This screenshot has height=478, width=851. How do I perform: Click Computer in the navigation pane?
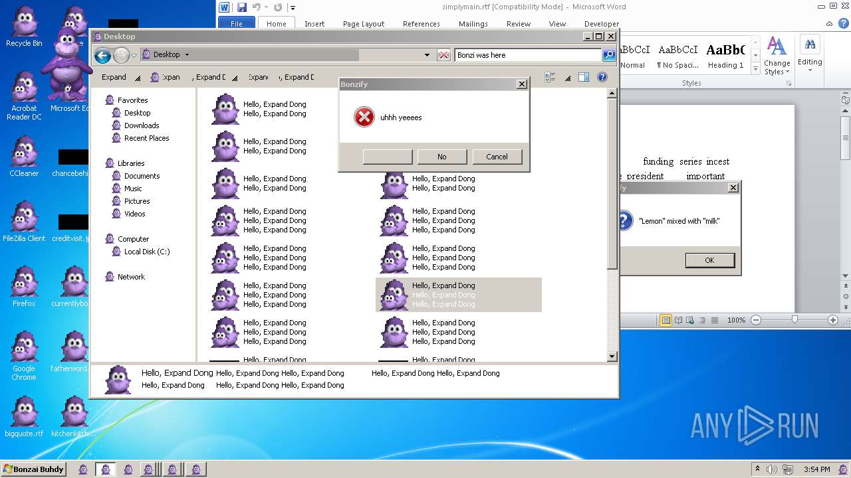(x=133, y=239)
